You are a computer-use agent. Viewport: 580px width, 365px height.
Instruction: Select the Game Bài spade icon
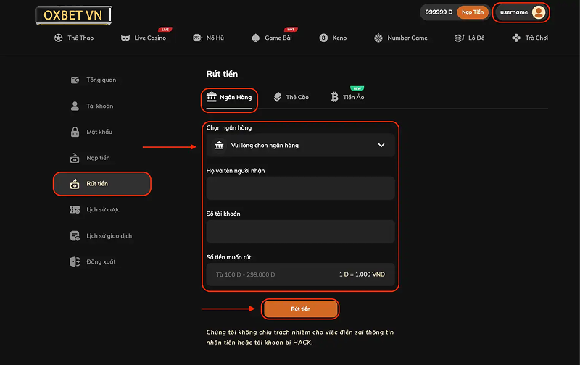tap(255, 38)
